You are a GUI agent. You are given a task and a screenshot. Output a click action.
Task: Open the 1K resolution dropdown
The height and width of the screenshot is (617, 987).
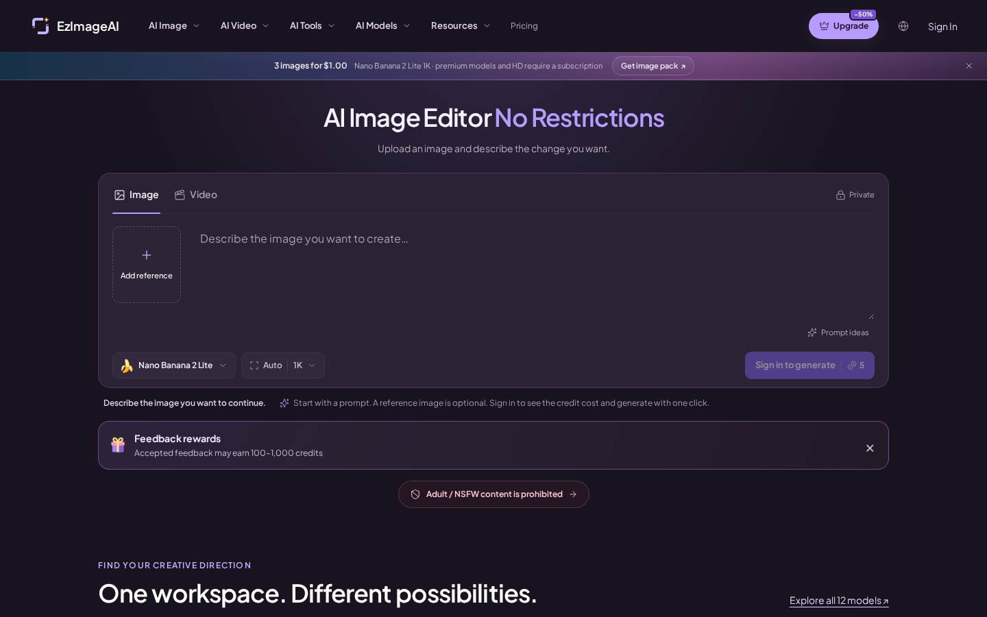tap(304, 365)
